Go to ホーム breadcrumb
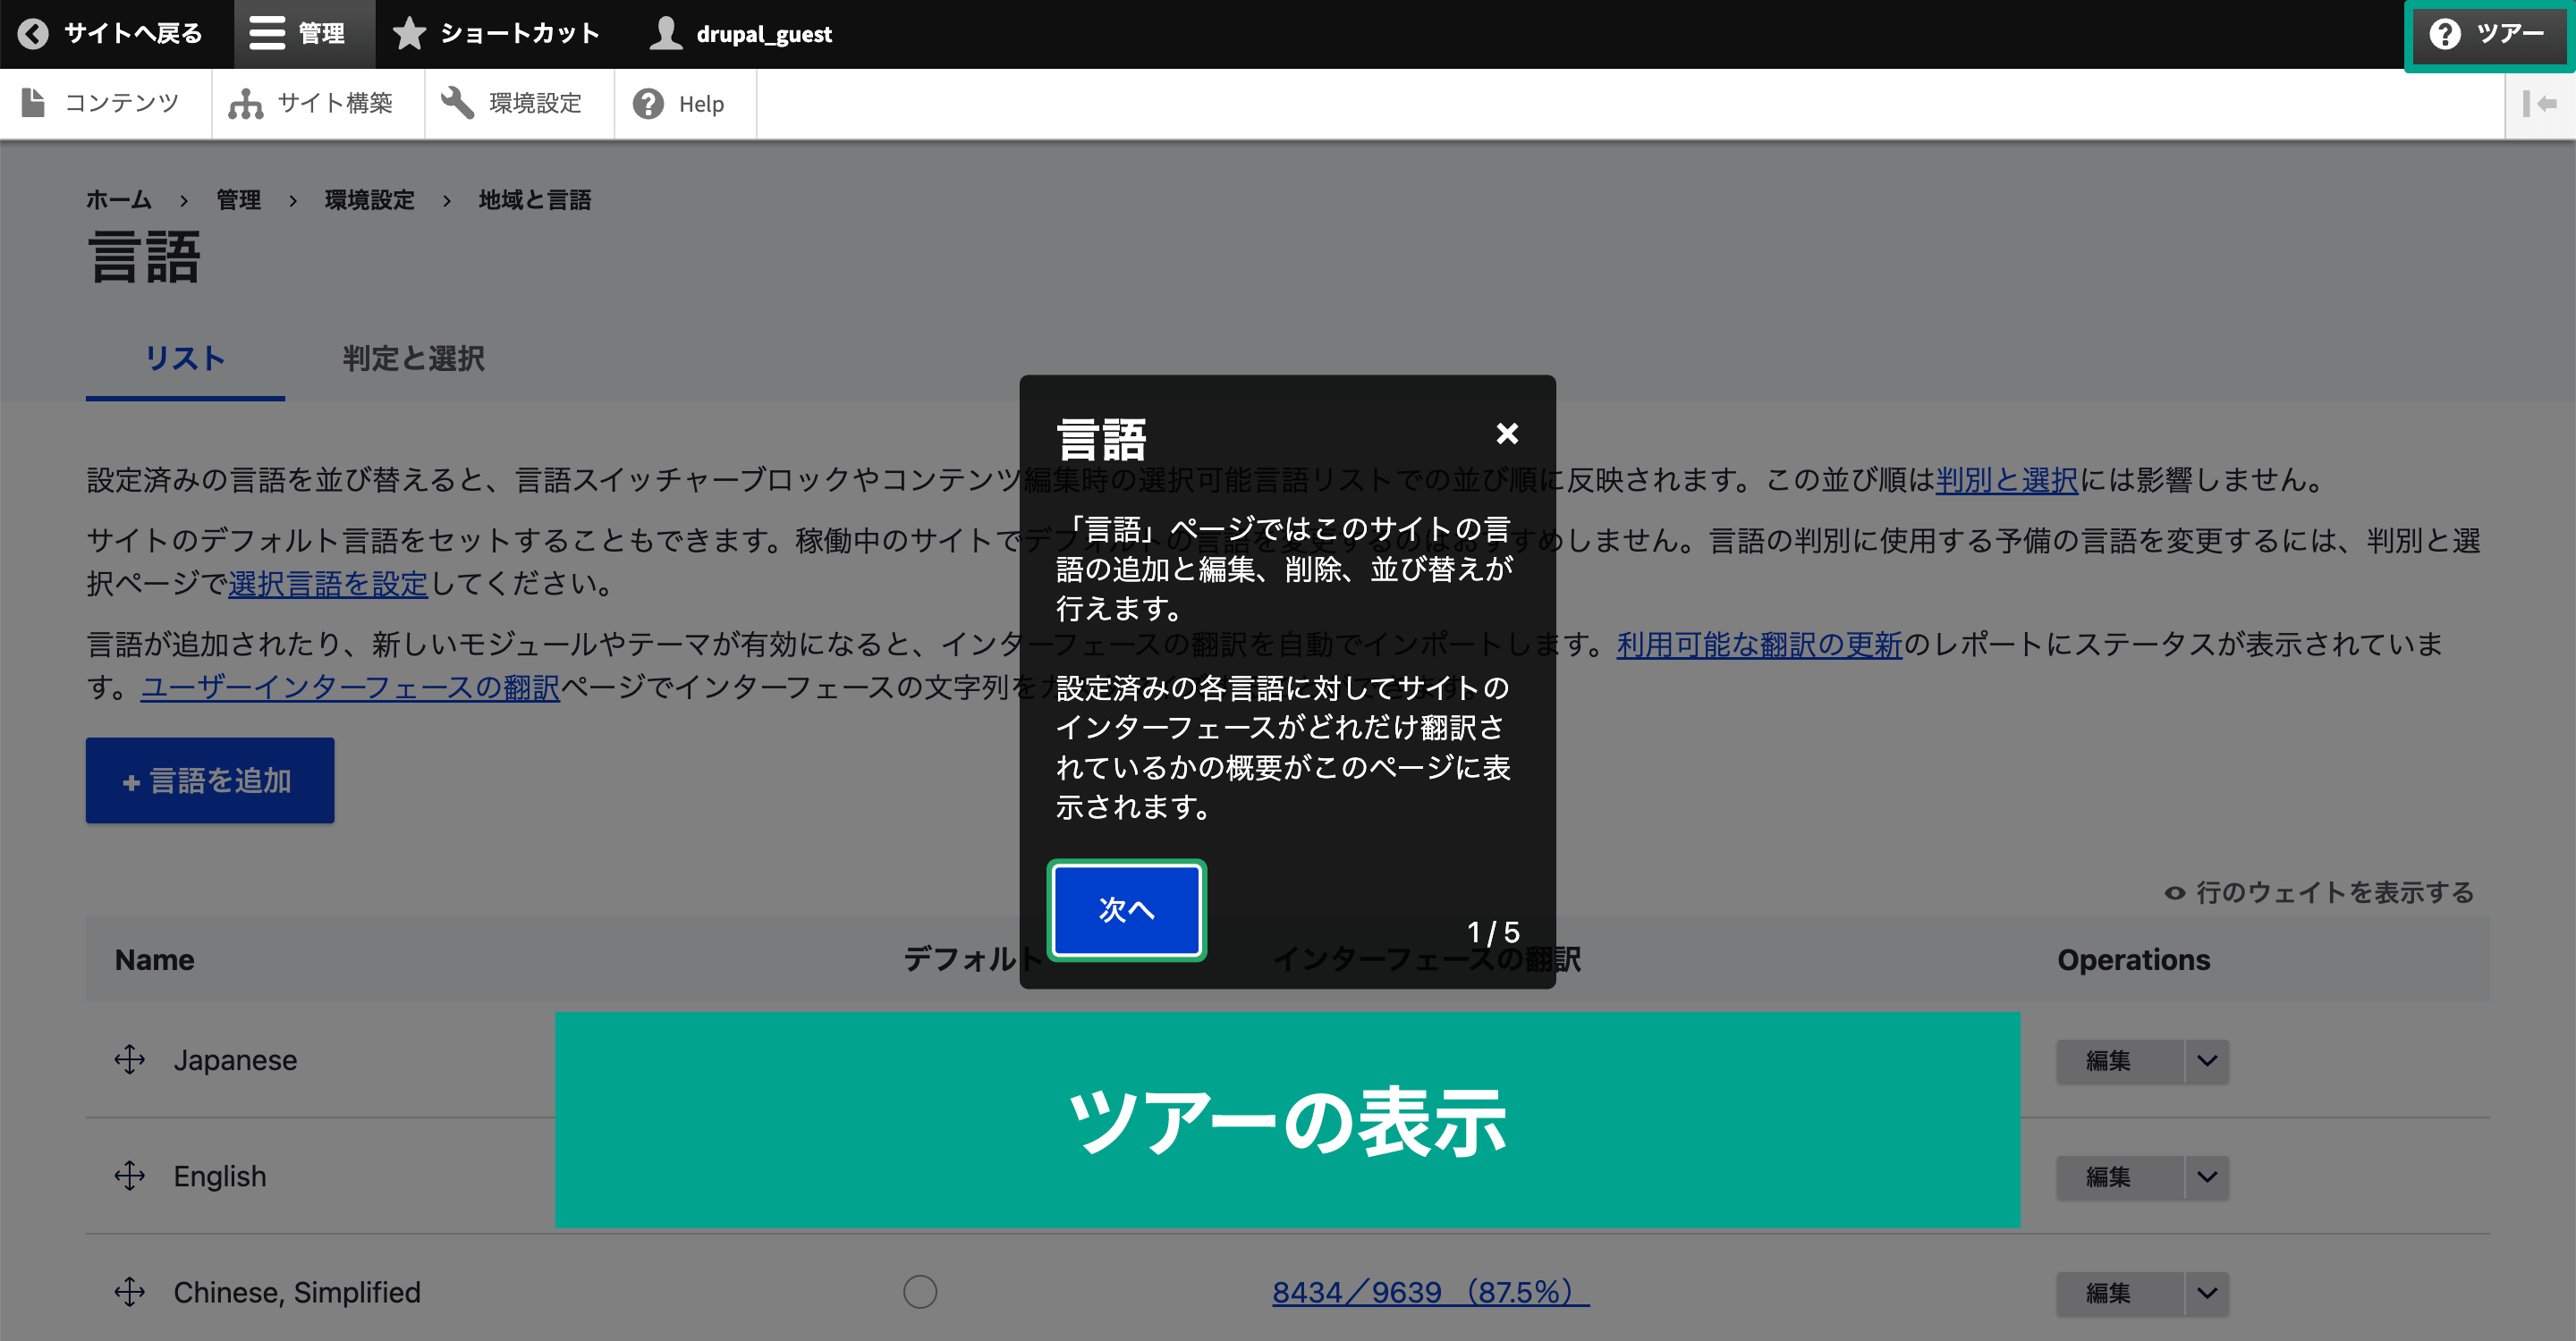This screenshot has width=2576, height=1341. tap(119, 200)
